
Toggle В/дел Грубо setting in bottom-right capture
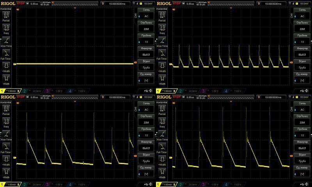point(302,159)
